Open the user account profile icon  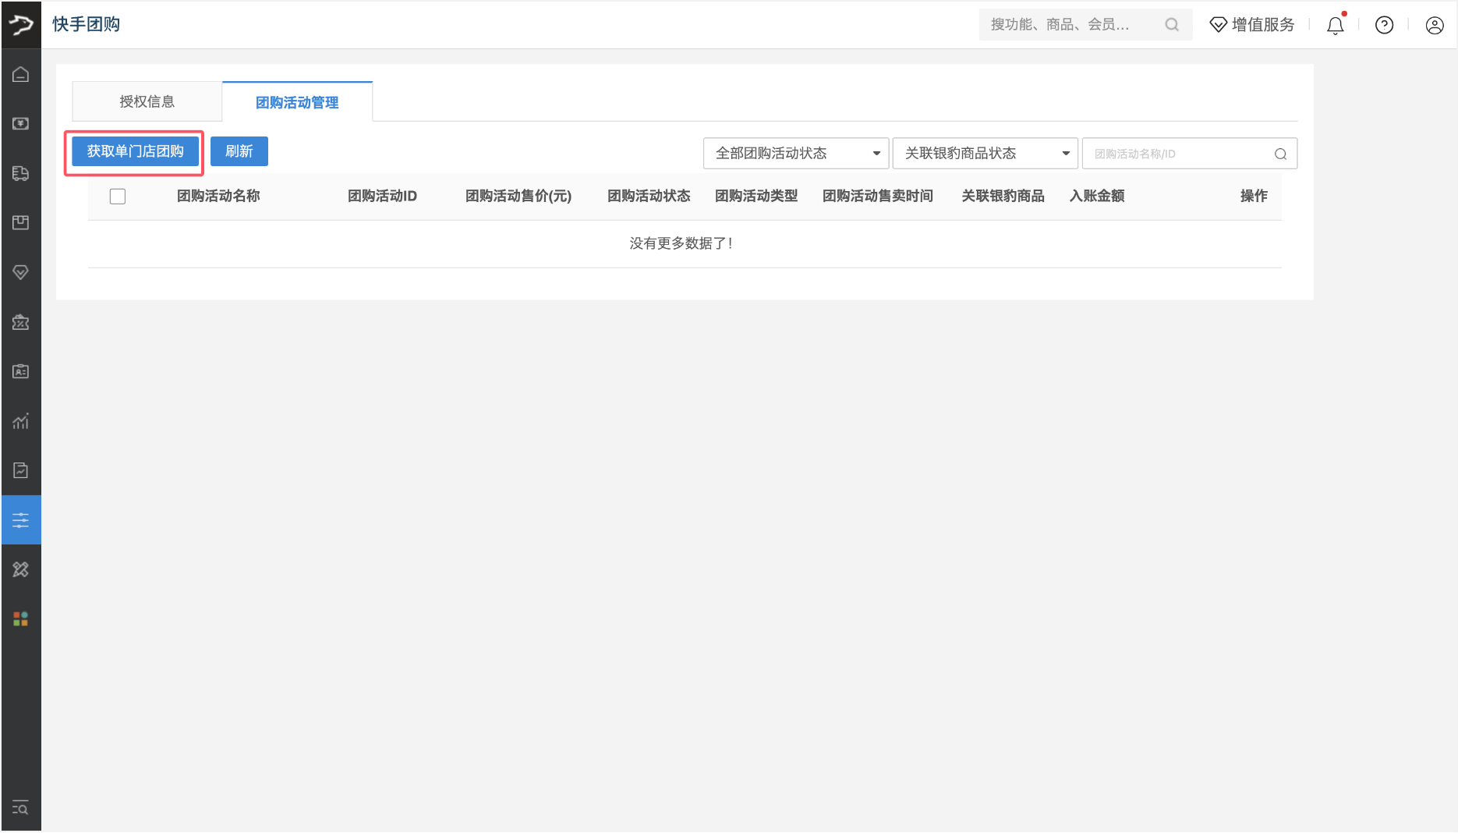1434,25
